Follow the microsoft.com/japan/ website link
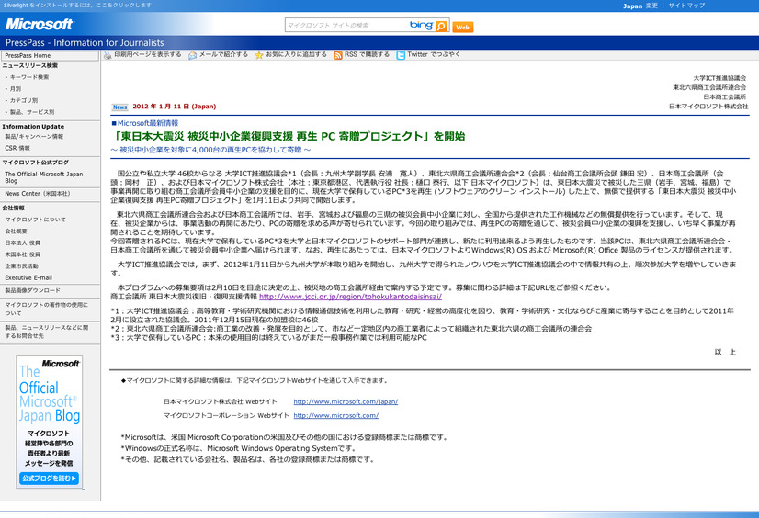Viewport: 759px width, 518px height. coord(346,402)
